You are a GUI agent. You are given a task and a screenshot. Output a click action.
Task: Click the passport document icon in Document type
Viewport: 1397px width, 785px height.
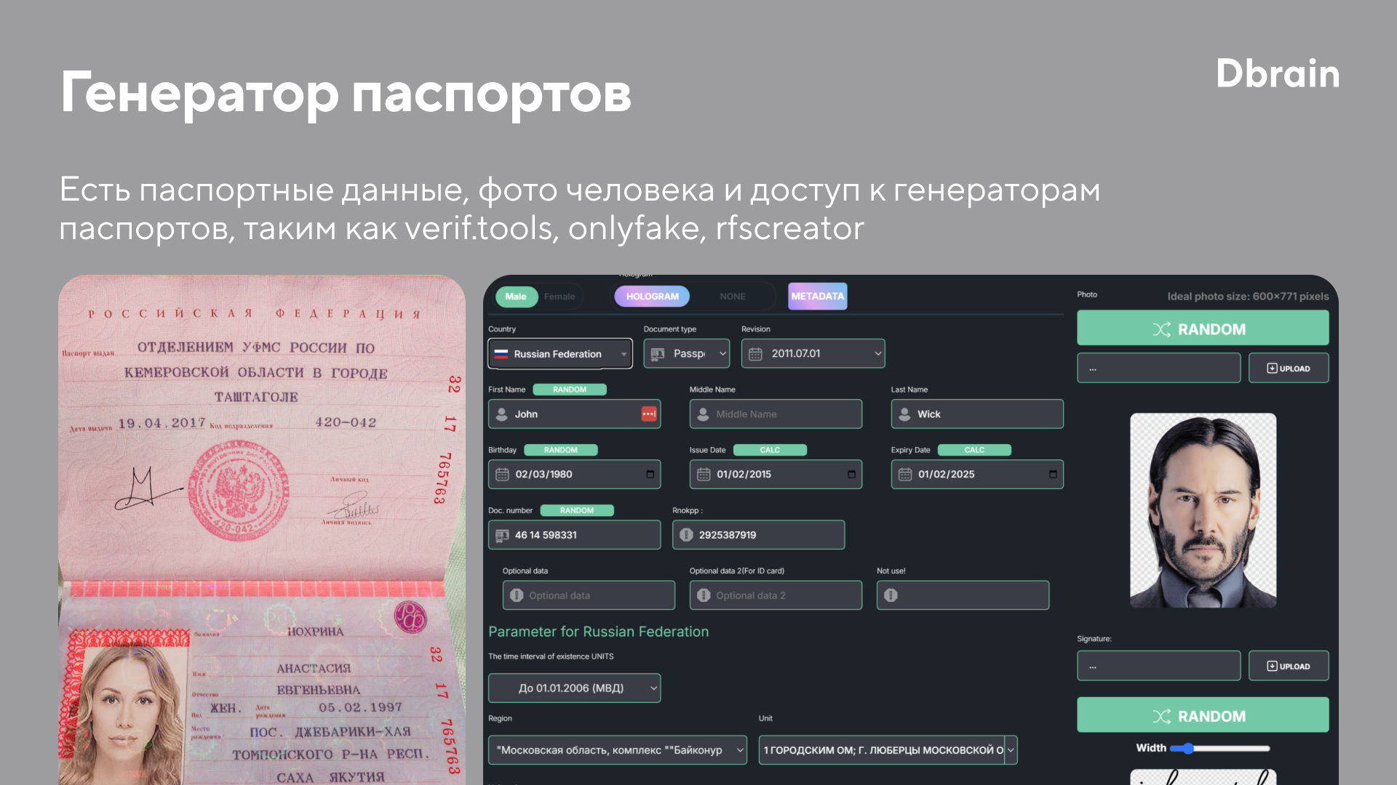click(657, 353)
